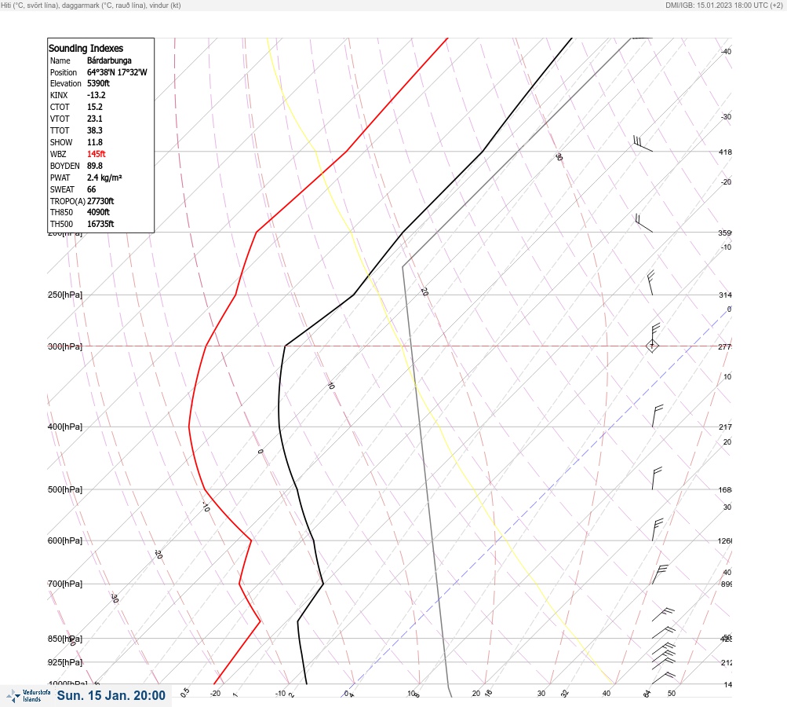Click the TTOT value '38.3'
The height and width of the screenshot is (707, 787).
coord(95,130)
